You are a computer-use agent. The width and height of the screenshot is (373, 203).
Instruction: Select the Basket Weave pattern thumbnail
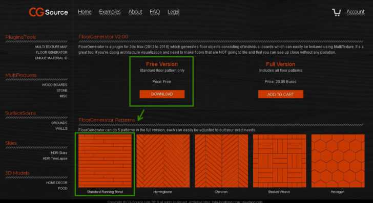(280, 161)
